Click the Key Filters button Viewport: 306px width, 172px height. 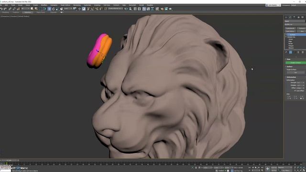click(x=286, y=171)
